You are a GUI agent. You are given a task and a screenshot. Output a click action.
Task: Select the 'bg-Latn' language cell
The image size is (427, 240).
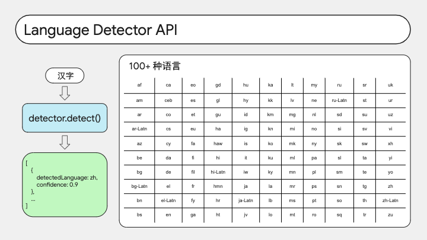[139, 186]
